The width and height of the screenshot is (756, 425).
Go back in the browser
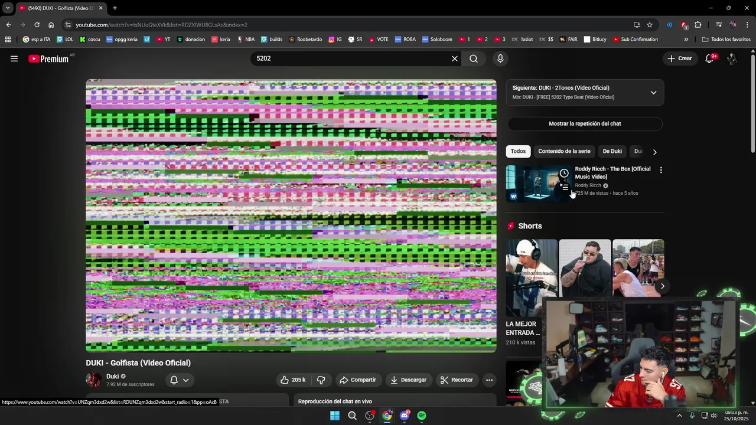tap(8, 25)
